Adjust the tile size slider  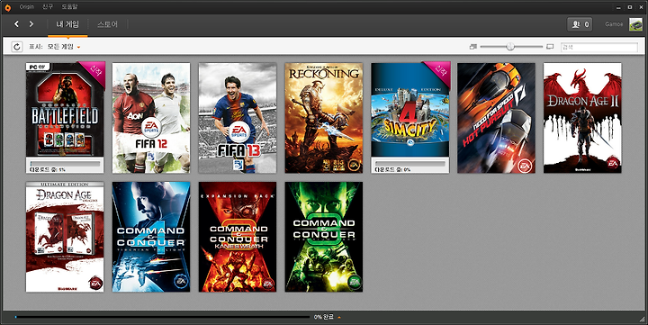(510, 47)
